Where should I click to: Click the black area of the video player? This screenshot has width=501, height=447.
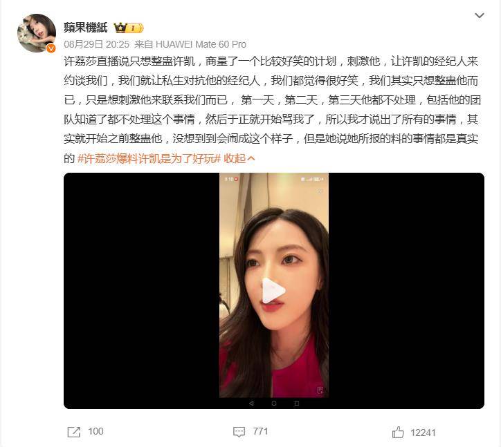[x=141, y=290]
